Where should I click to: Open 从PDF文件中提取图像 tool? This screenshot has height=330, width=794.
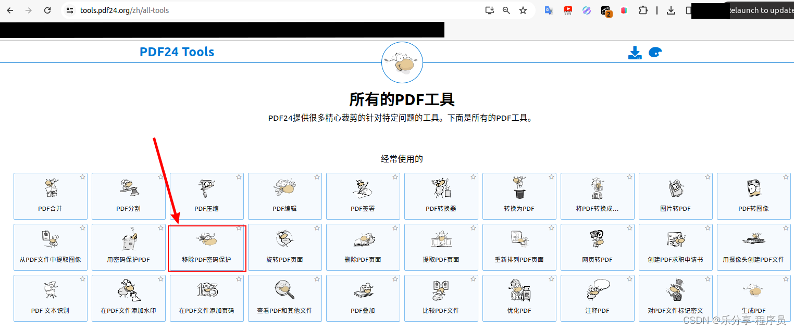pos(50,247)
